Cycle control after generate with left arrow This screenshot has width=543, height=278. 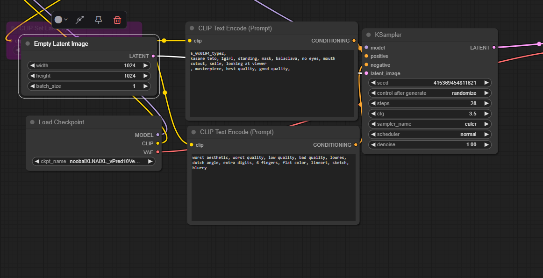(x=373, y=93)
